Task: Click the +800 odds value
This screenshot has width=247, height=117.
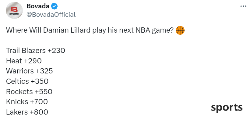Action: click(39, 112)
